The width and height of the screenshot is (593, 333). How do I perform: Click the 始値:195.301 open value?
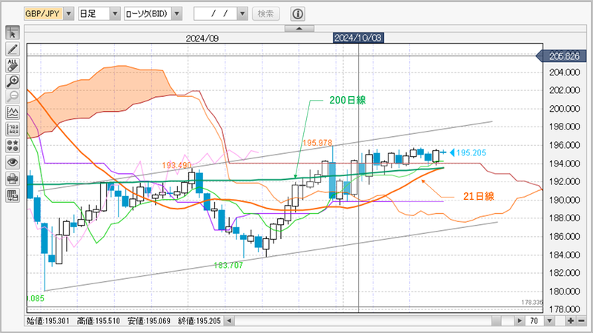click(x=48, y=321)
